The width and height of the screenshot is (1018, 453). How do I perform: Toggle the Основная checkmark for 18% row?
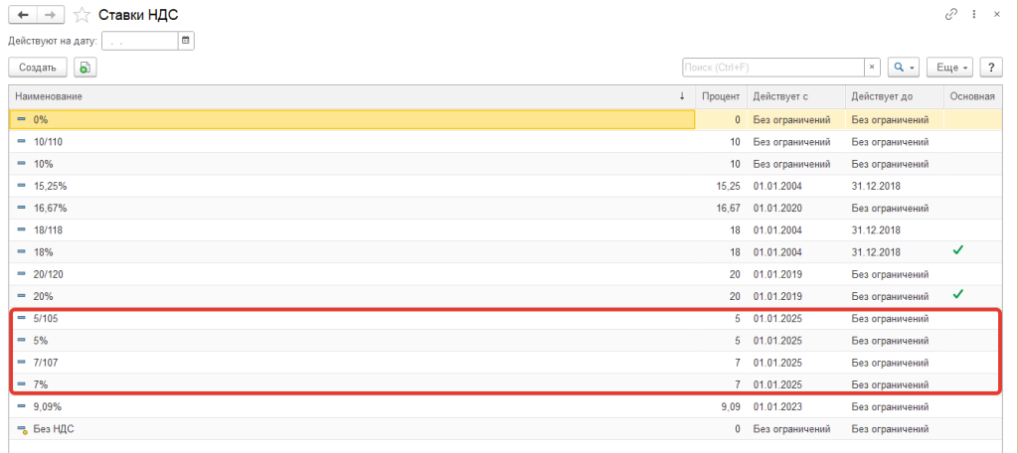pos(957,251)
